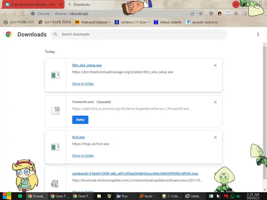Click the red flag tray icon

click(x=226, y=196)
